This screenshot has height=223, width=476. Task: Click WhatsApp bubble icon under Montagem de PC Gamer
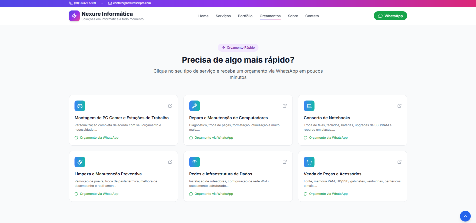click(x=76, y=138)
